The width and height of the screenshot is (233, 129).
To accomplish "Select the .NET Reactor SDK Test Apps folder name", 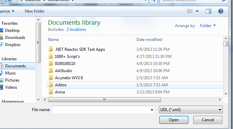I will [80, 49].
